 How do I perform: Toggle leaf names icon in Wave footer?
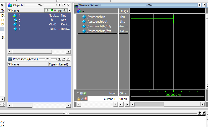(78, 93)
